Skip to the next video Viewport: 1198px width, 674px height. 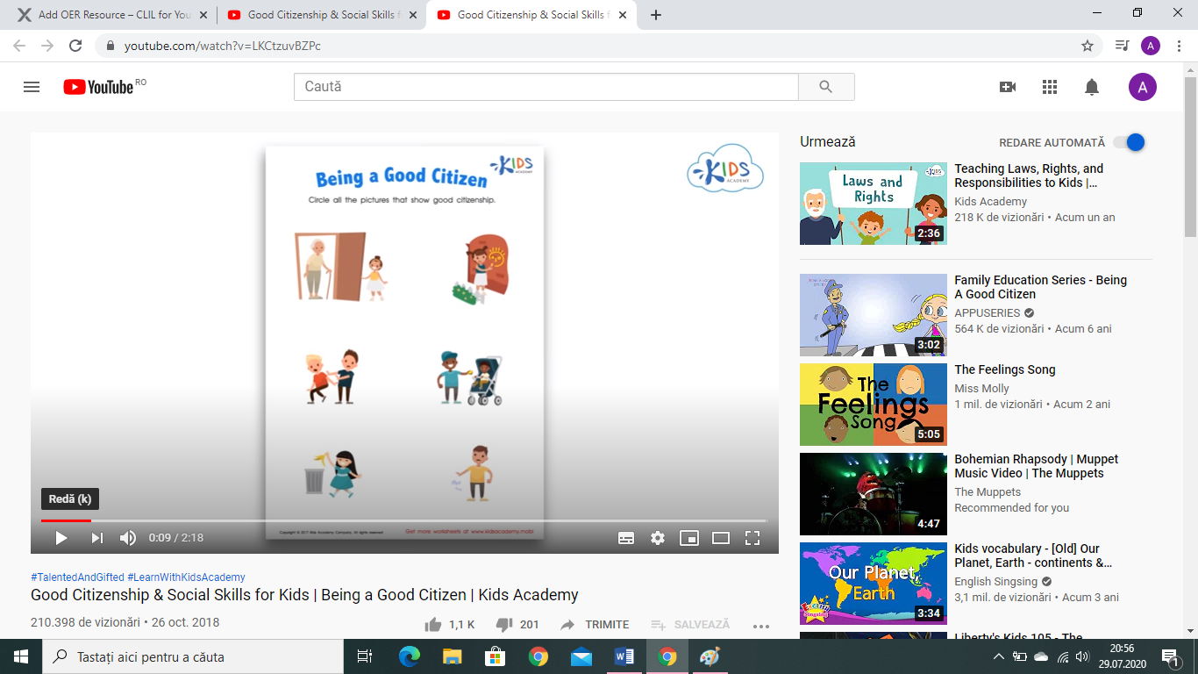click(96, 538)
